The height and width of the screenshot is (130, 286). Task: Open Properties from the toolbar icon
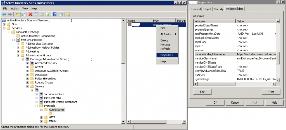(36, 14)
